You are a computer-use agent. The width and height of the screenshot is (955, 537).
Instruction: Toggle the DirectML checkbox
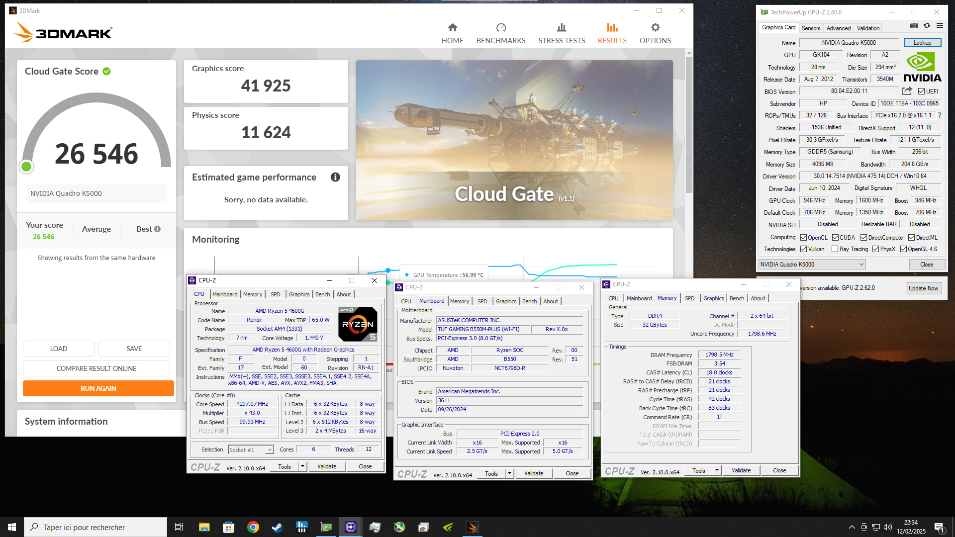coord(911,238)
